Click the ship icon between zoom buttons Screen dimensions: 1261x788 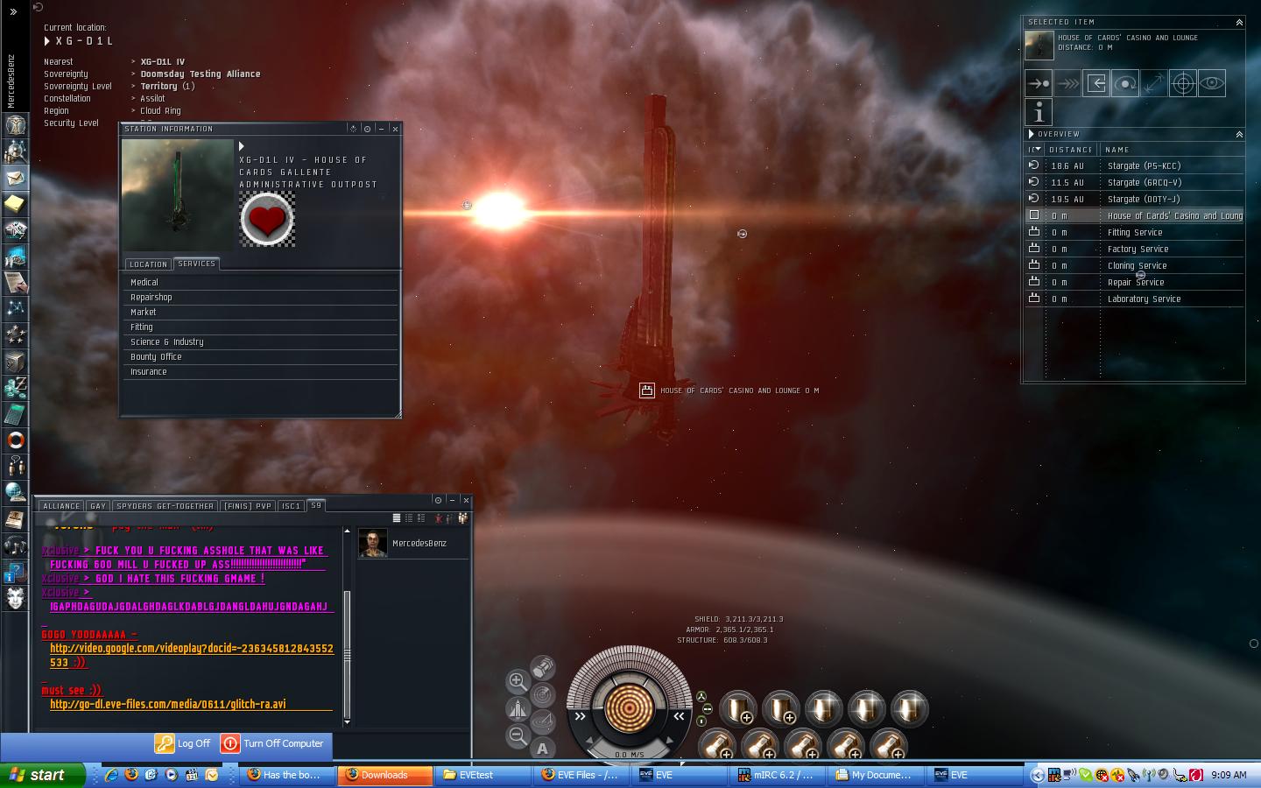point(518,708)
